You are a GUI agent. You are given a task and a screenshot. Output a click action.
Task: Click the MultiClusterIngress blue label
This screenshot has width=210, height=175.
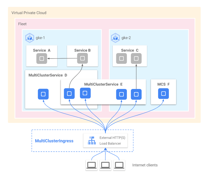point(54,141)
